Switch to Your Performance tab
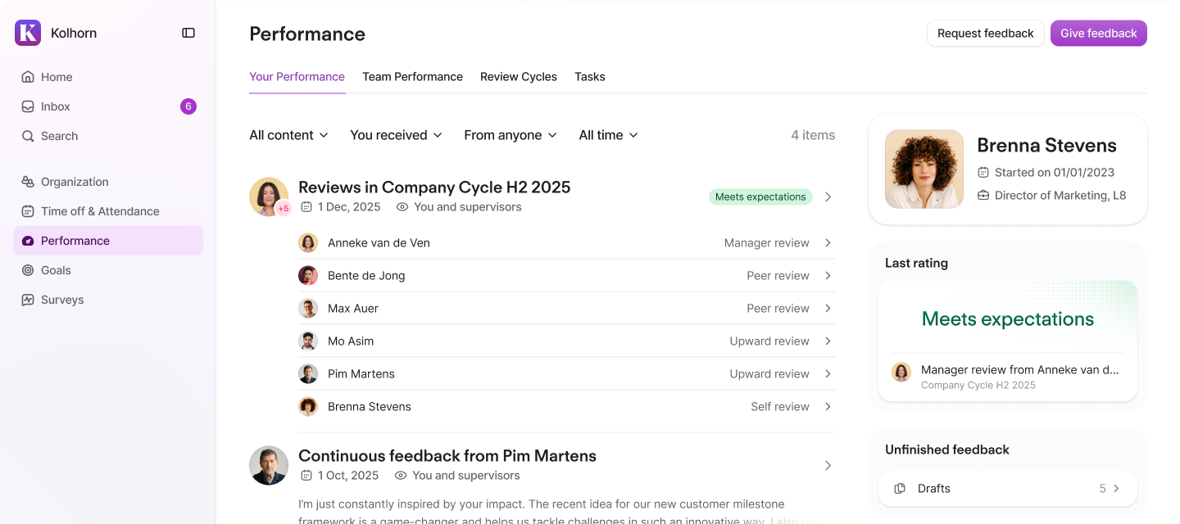1180x524 pixels. coord(297,77)
